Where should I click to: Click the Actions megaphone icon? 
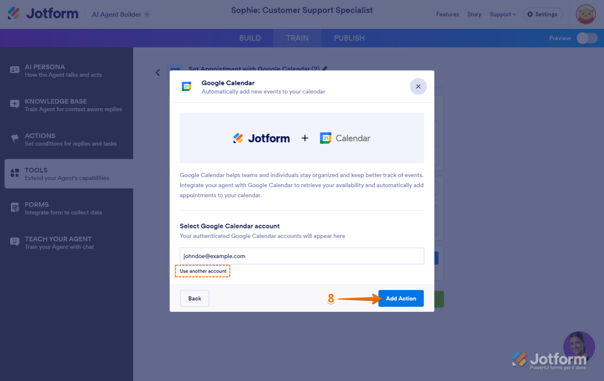click(x=15, y=138)
